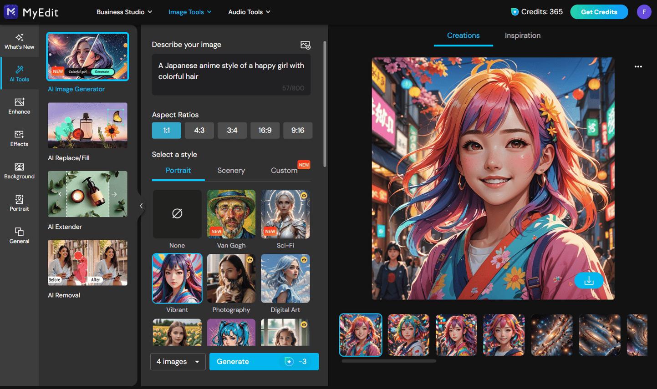Select the Van Gogh style swatch

click(231, 214)
